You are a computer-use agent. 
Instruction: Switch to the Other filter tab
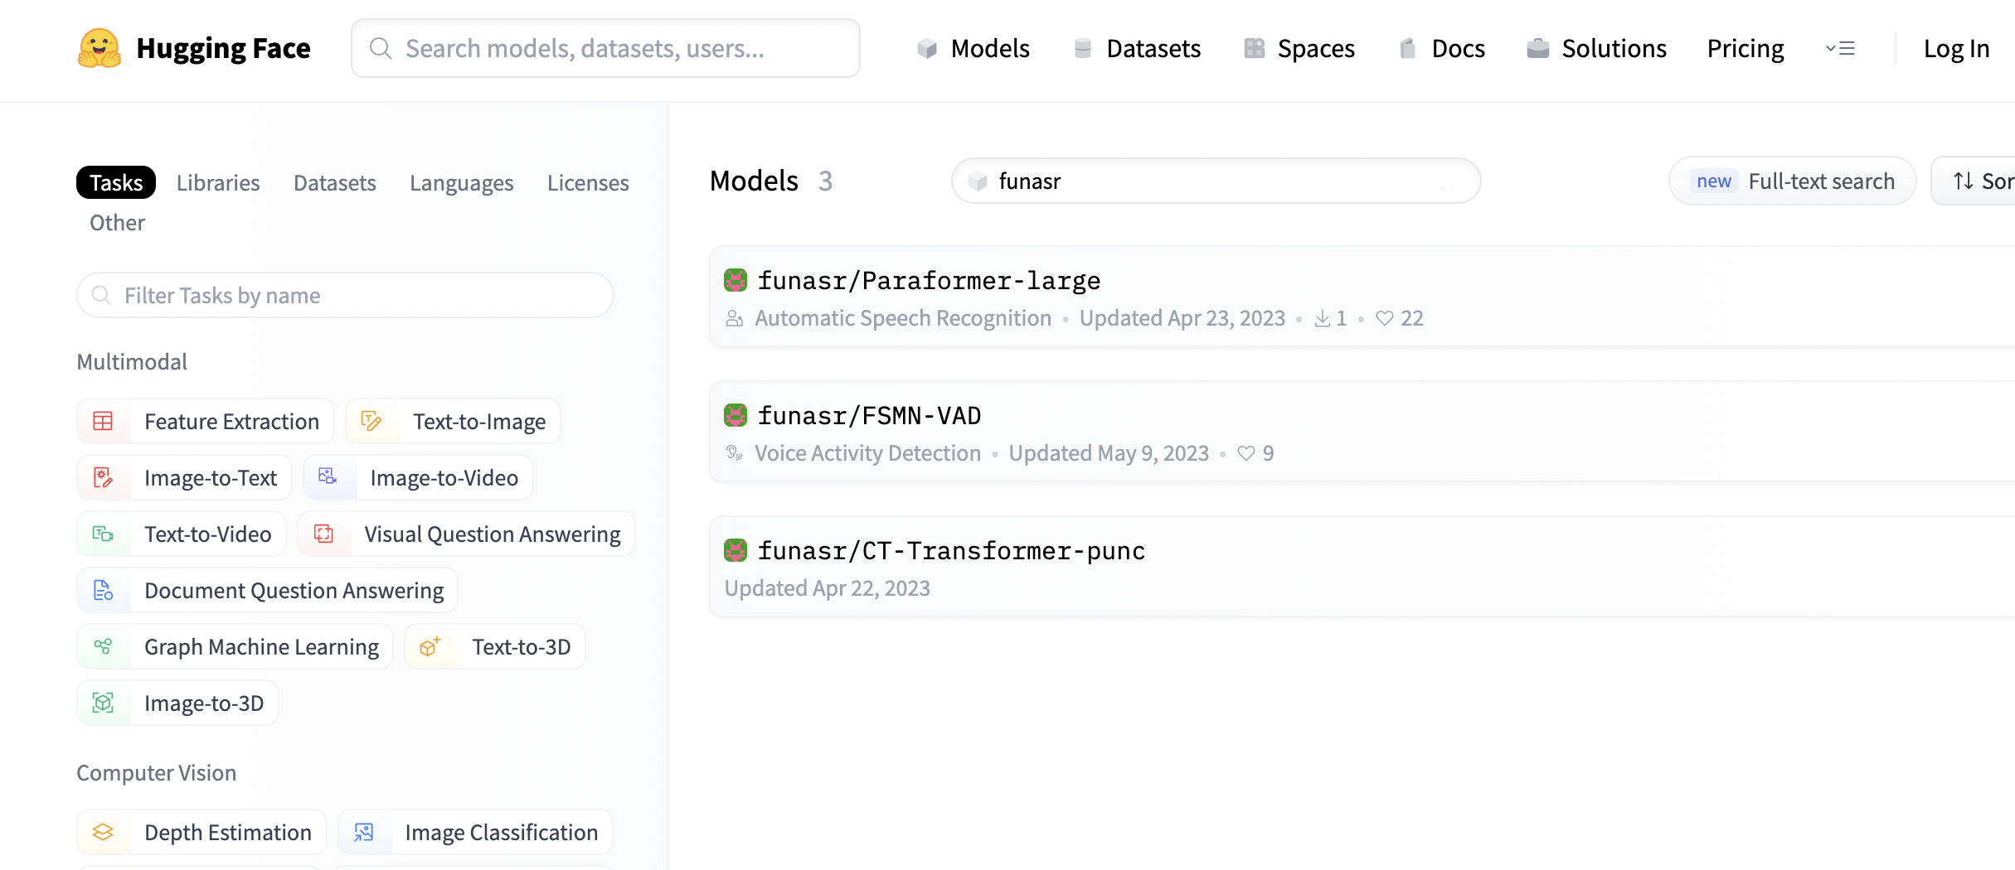[x=117, y=222]
